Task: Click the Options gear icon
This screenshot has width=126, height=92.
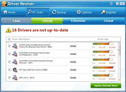Action: click(x=79, y=12)
